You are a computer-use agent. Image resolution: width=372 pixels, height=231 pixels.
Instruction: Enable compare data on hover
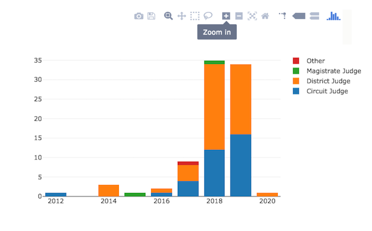[x=315, y=16]
